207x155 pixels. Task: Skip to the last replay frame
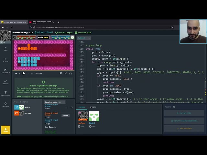click(32, 73)
